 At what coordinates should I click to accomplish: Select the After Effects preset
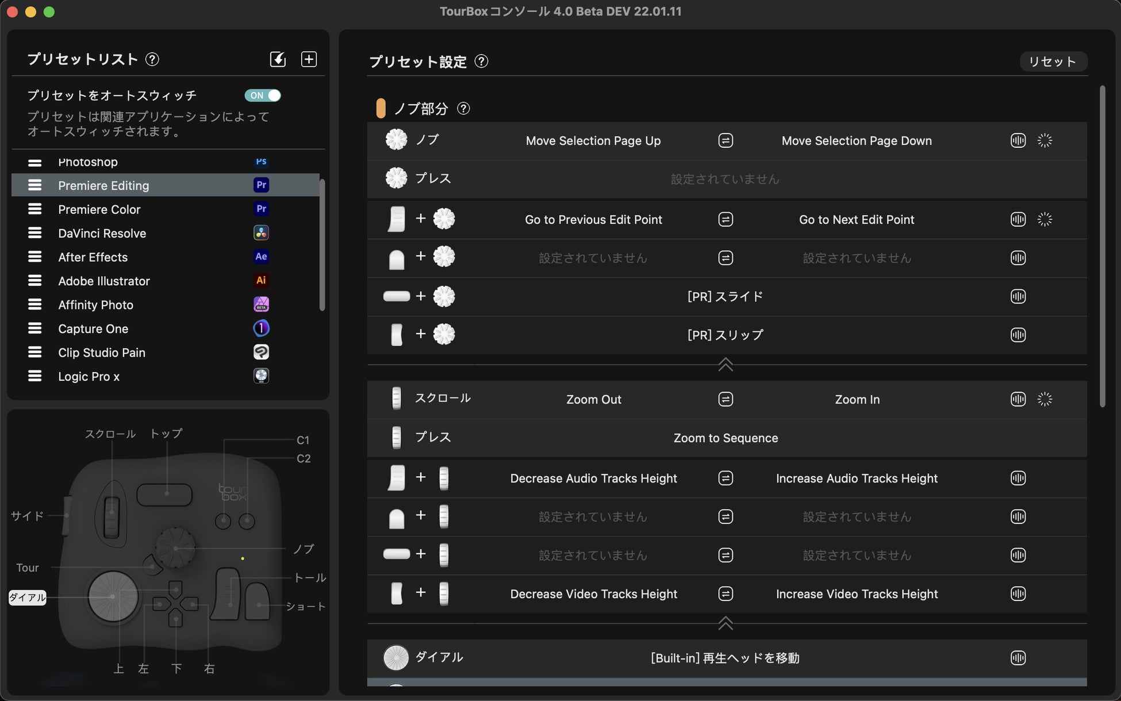pyautogui.click(x=93, y=257)
